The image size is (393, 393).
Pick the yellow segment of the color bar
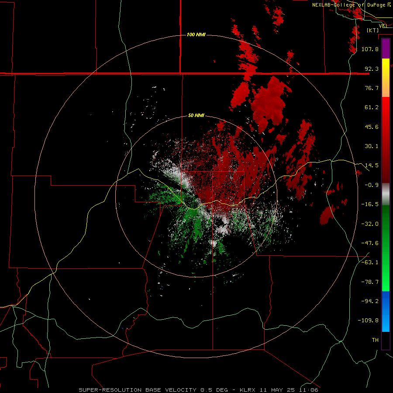click(x=386, y=78)
